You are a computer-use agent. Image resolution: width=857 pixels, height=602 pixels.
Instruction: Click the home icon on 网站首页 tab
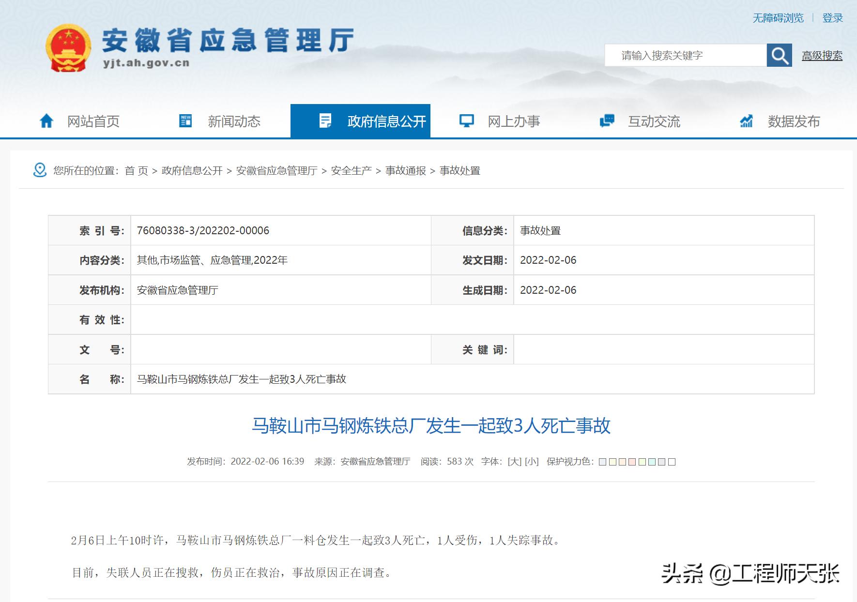(46, 121)
